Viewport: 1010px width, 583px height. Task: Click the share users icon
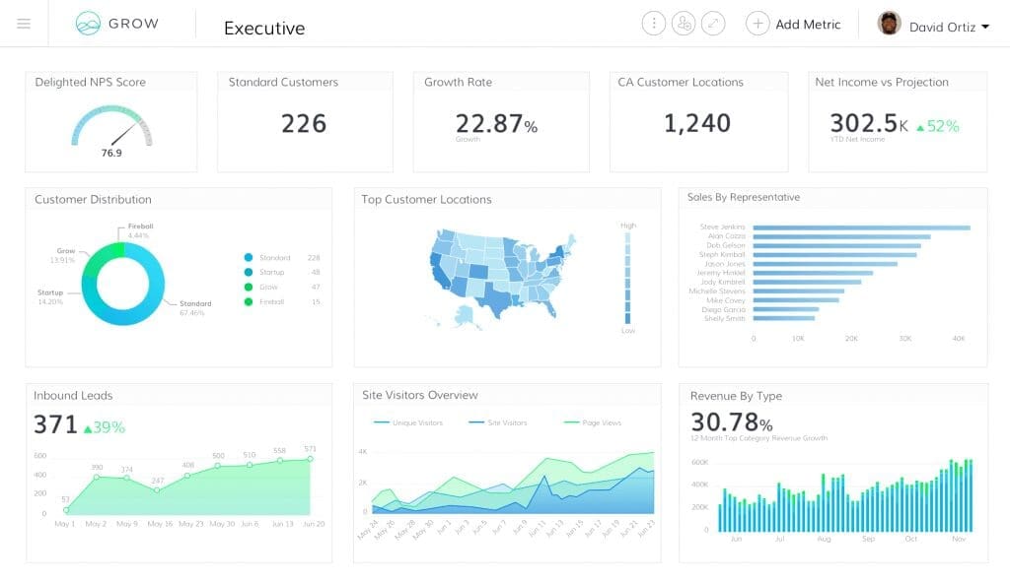684,25
